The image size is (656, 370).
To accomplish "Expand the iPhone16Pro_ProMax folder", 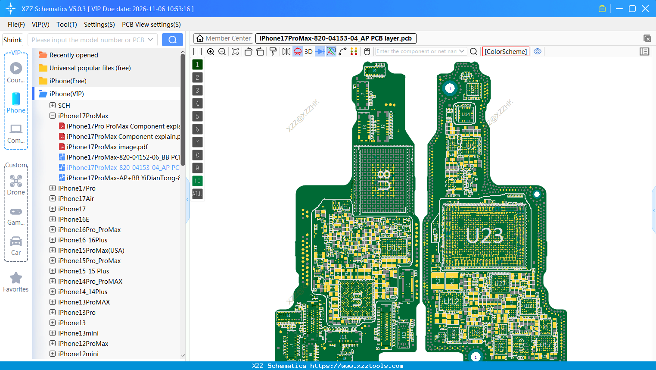I will pos(52,229).
